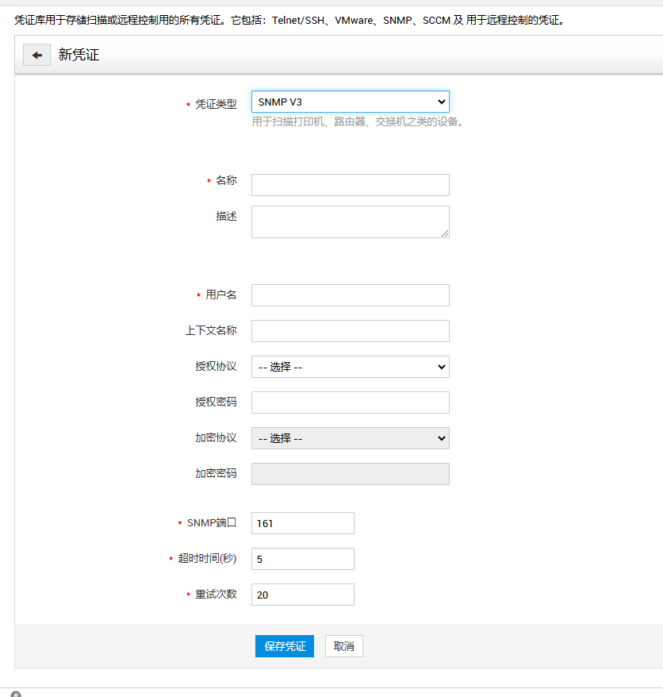This screenshot has height=697, width=663.
Task: Open the 凭证类型 SNMP V3 dropdown
Action: (350, 102)
